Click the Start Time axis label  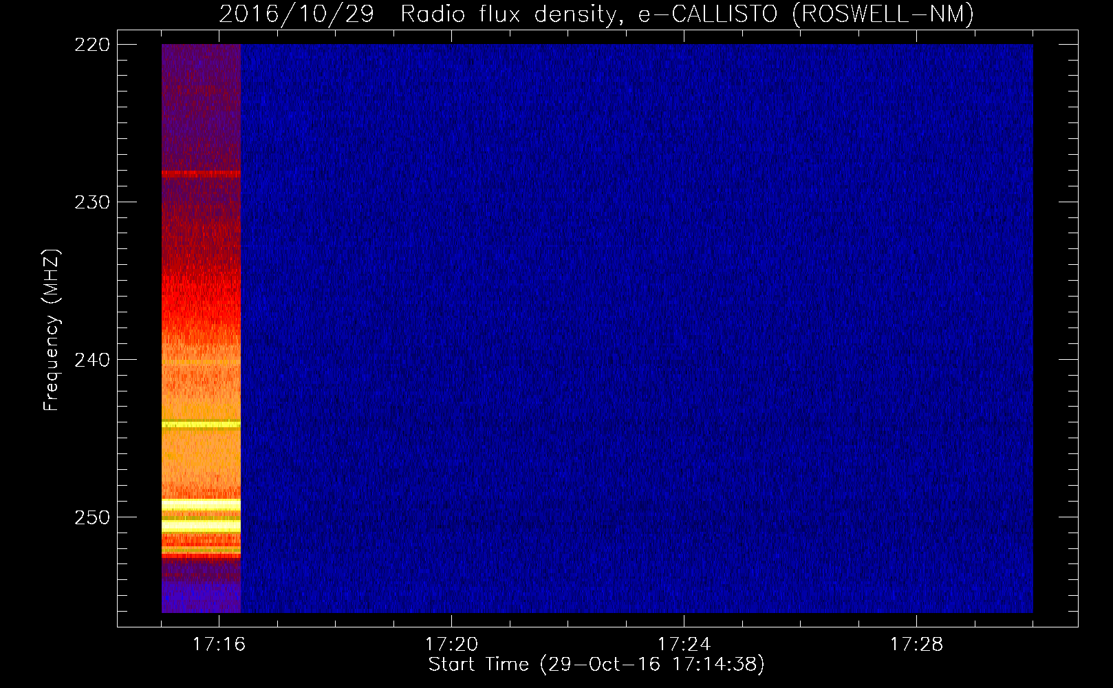point(596,665)
